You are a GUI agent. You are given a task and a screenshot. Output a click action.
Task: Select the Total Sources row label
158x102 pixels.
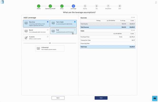click(85, 27)
